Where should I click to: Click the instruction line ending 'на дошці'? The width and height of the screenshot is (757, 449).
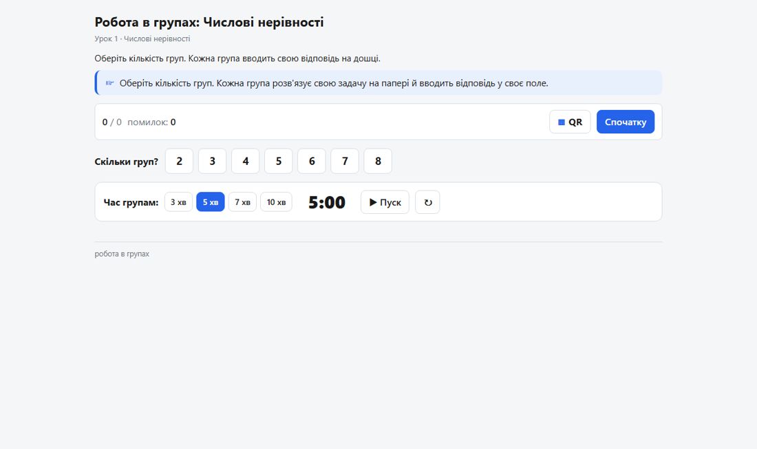point(237,58)
